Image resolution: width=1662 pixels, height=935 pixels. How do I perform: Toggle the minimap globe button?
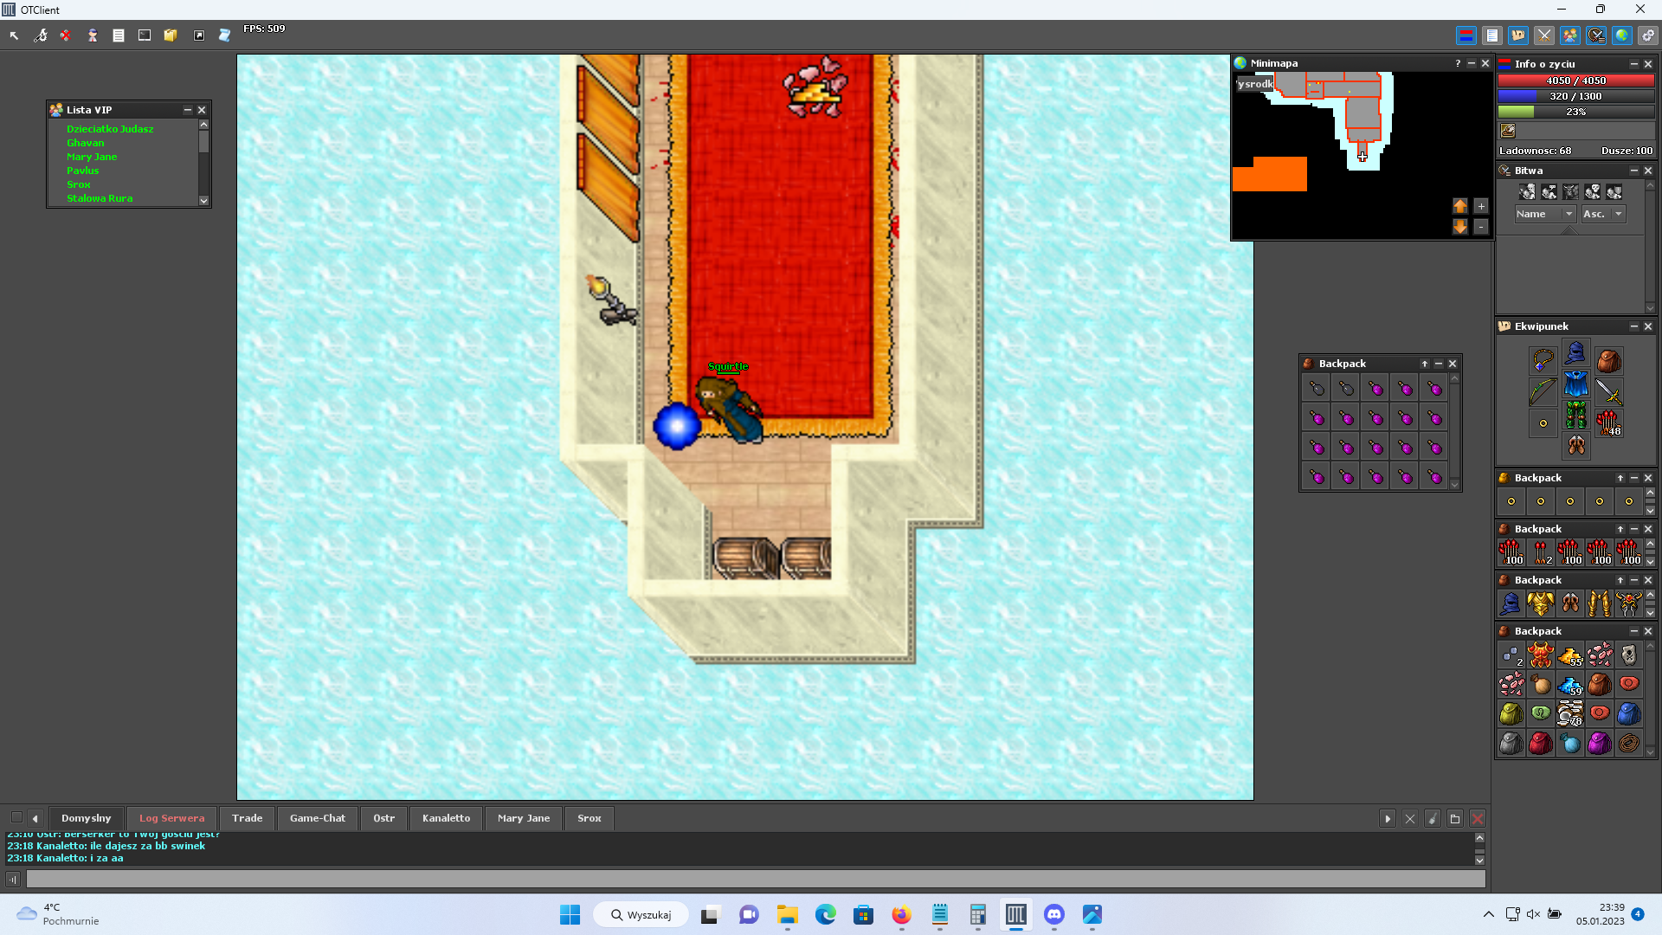(1622, 35)
